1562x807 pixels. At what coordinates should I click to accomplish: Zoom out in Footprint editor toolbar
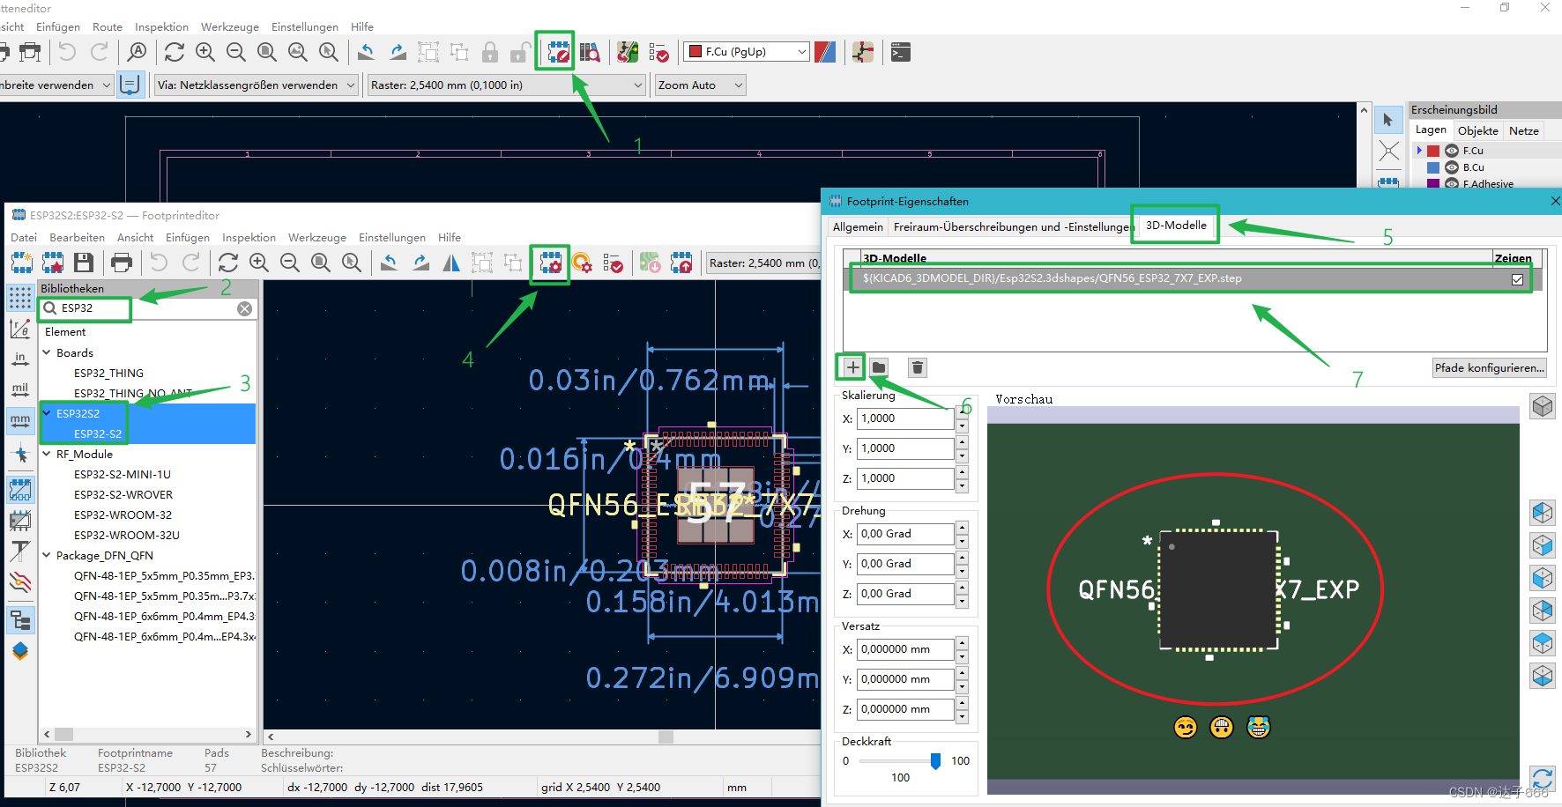290,263
